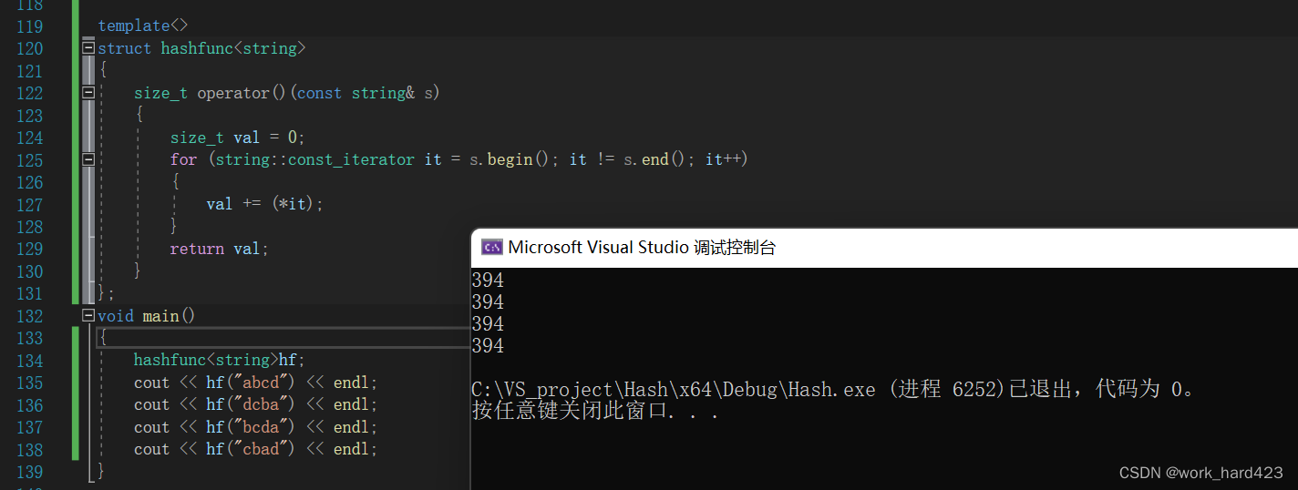Click the debug console window icon
Image resolution: width=1298 pixels, height=490 pixels.
click(x=491, y=247)
